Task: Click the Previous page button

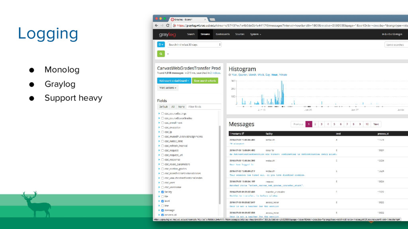Action: (298, 124)
